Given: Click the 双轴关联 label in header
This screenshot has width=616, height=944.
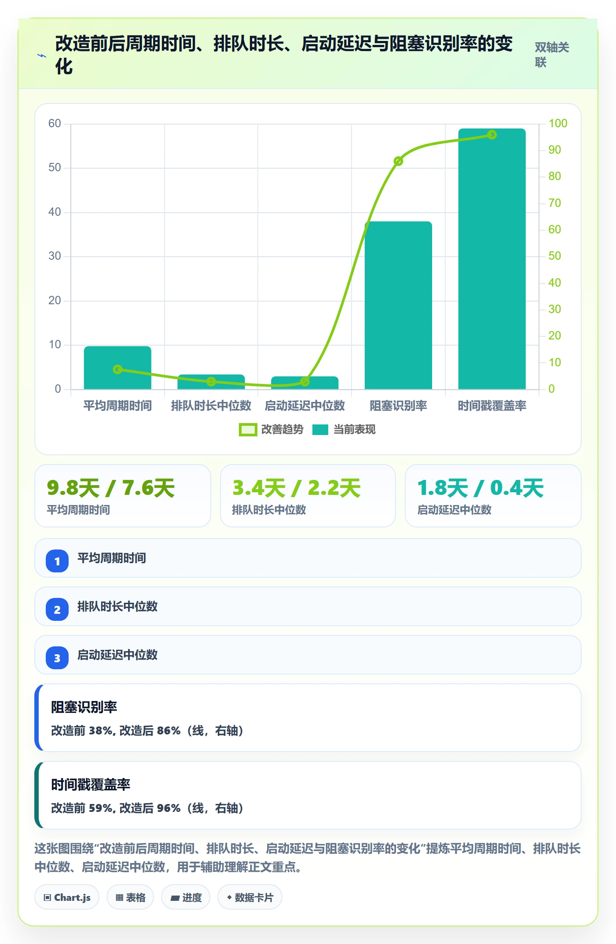Looking at the screenshot, I should click(552, 55).
